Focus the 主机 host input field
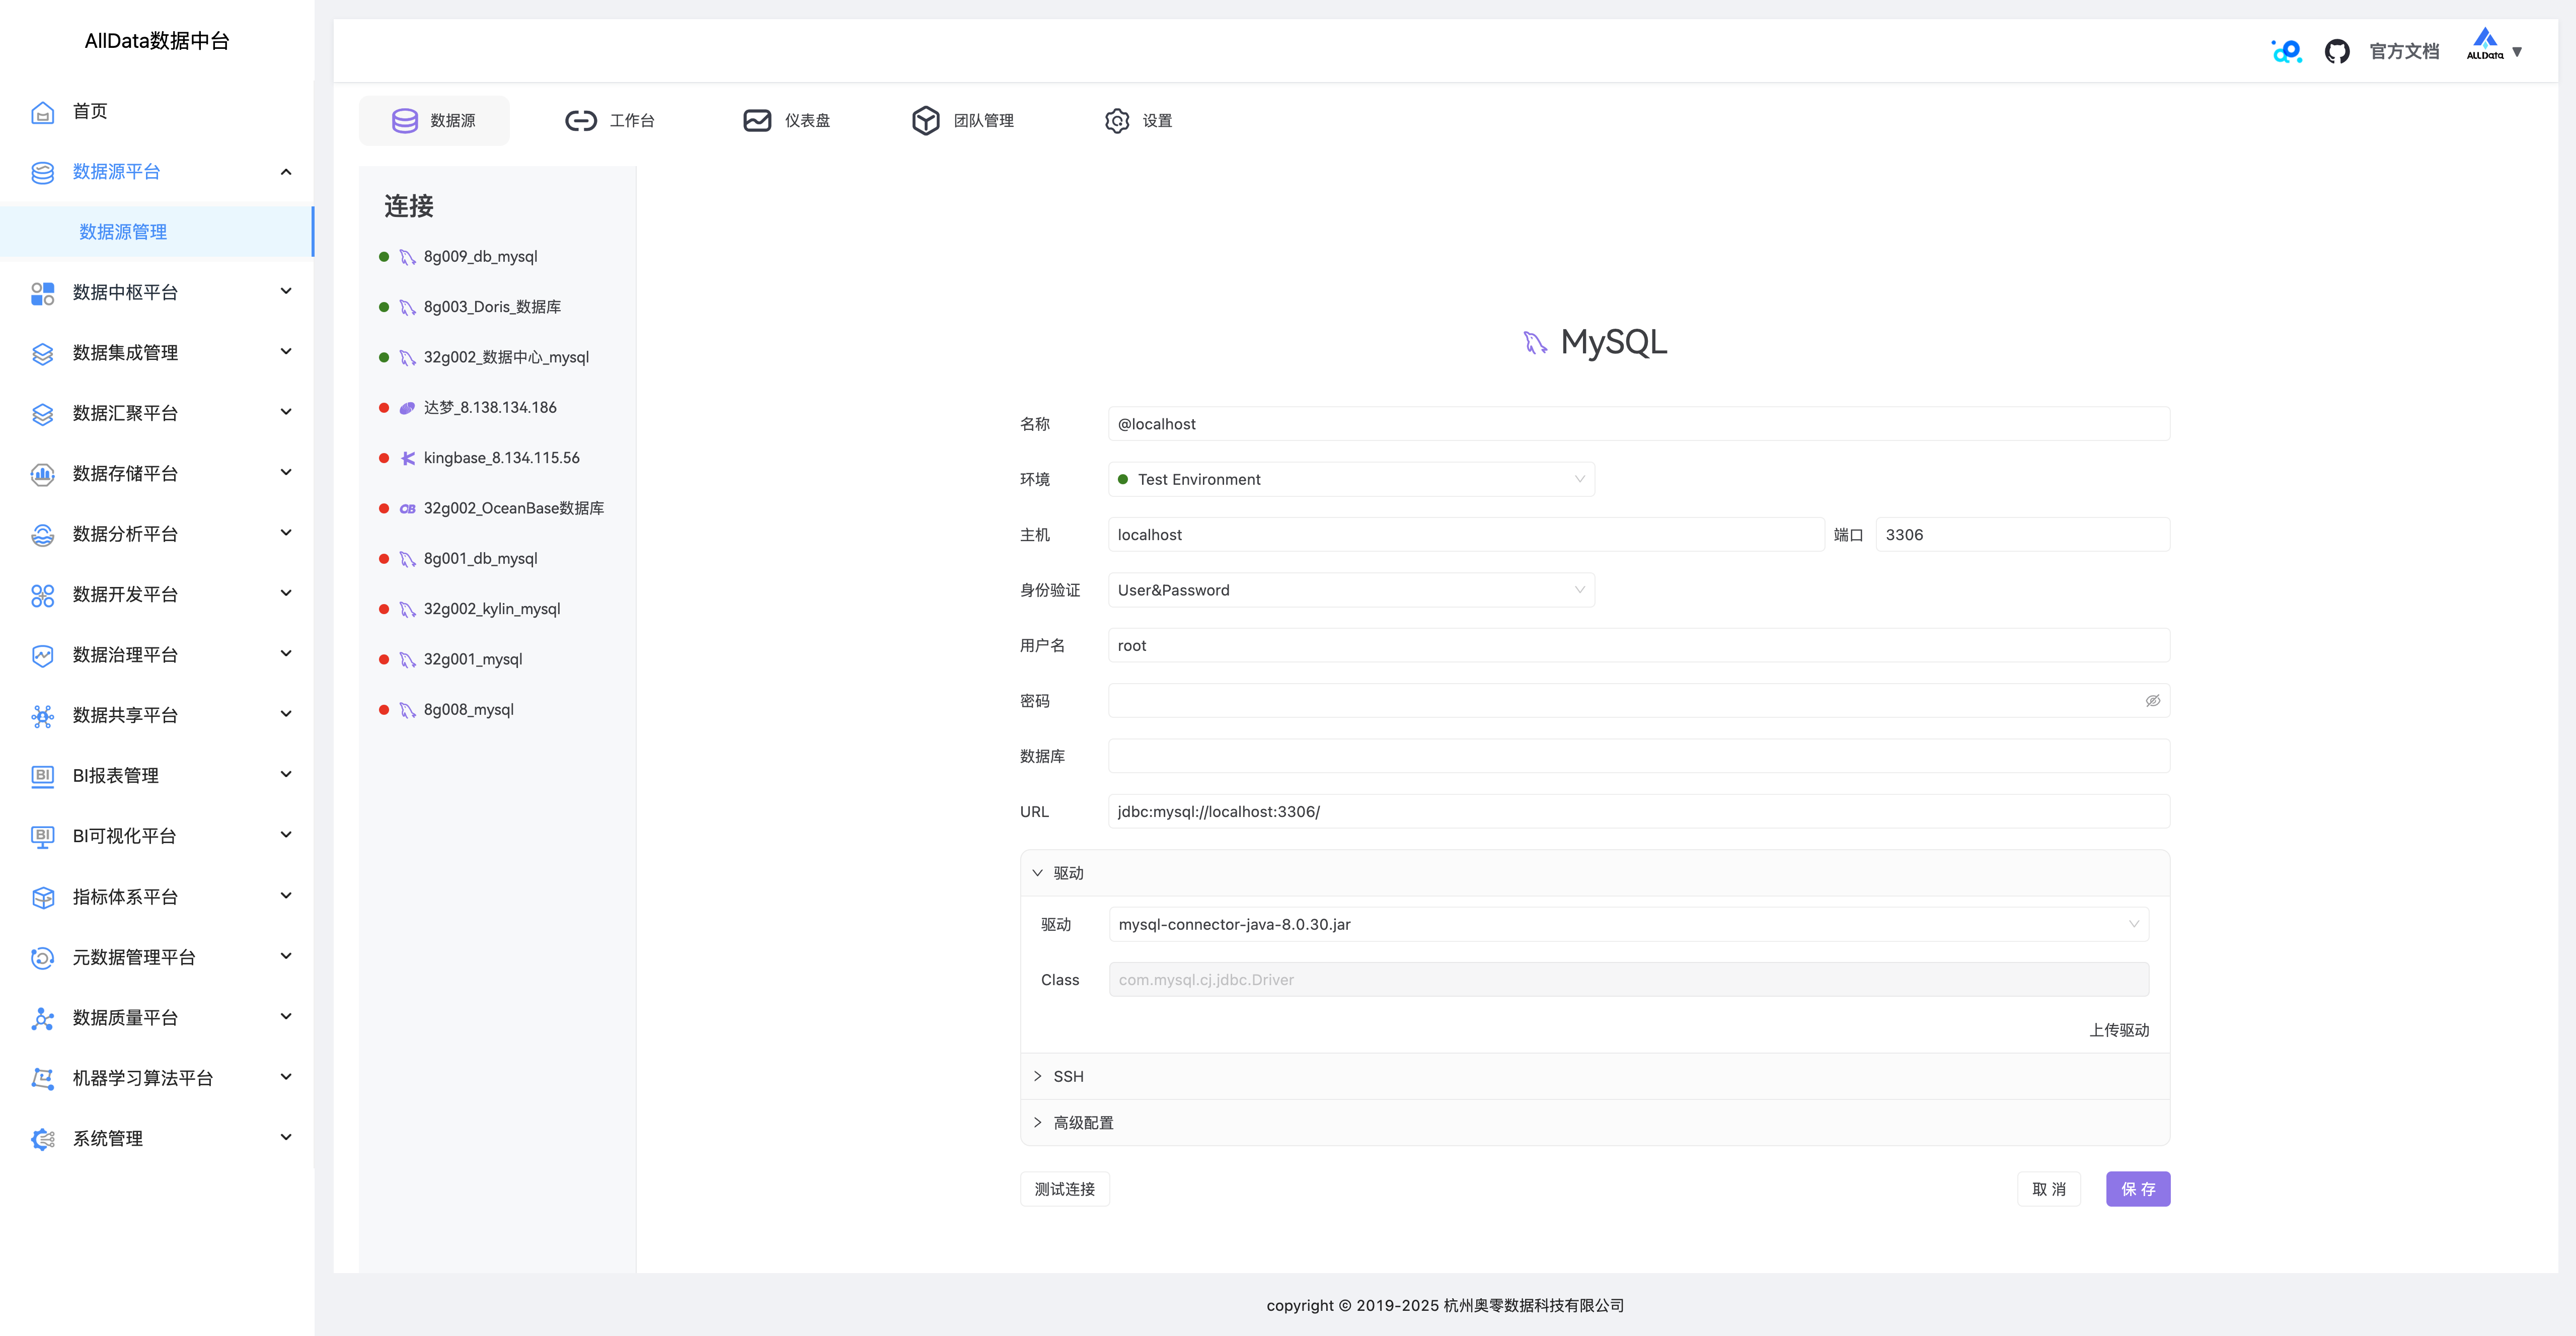2576x1336 pixels. tap(1465, 535)
